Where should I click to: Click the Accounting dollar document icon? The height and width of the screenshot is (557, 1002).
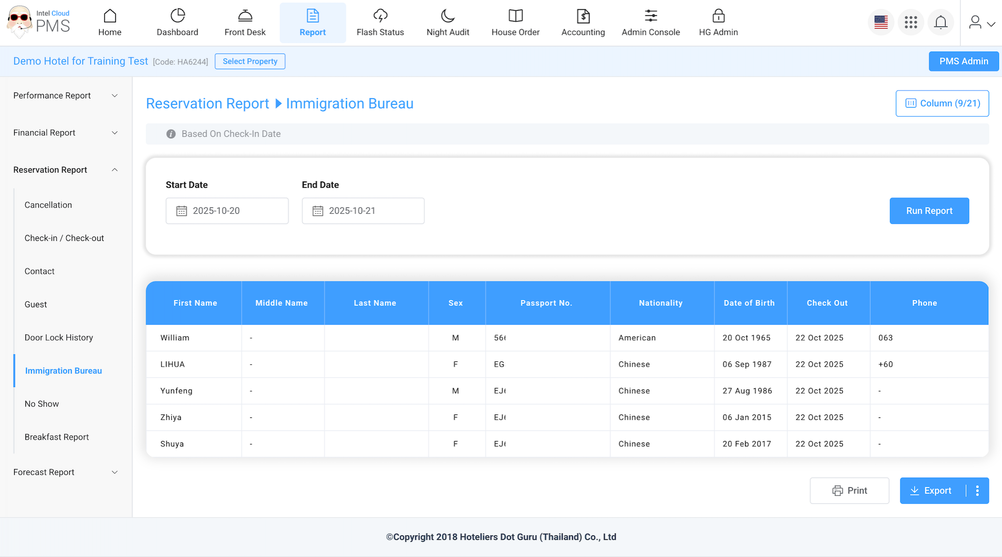point(583,16)
